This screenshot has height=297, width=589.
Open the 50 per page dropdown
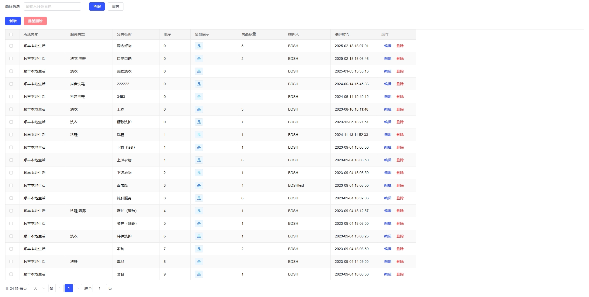point(38,288)
